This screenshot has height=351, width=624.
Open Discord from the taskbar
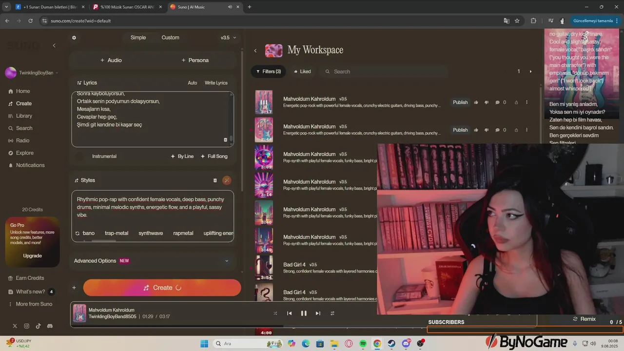[406, 344]
